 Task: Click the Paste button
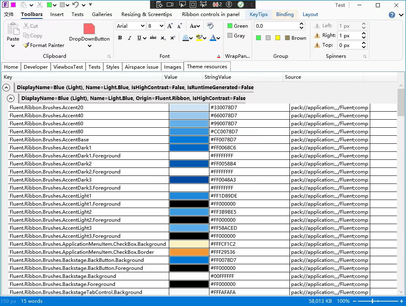coord(12,34)
